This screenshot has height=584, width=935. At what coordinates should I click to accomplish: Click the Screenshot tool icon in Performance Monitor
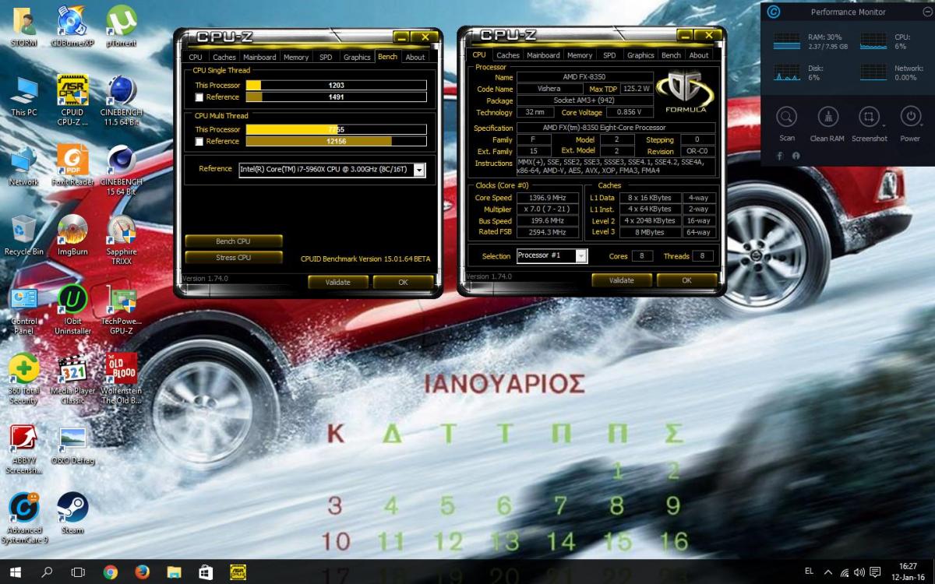[x=868, y=117]
